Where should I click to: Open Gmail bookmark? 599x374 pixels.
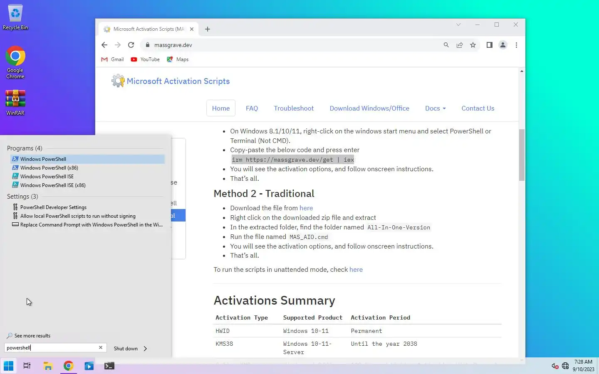pos(112,59)
